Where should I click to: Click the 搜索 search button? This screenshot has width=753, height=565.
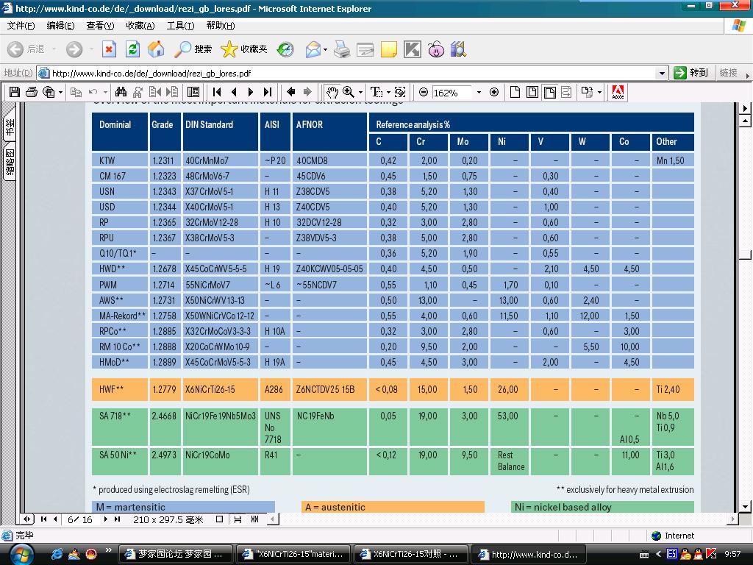coord(193,49)
